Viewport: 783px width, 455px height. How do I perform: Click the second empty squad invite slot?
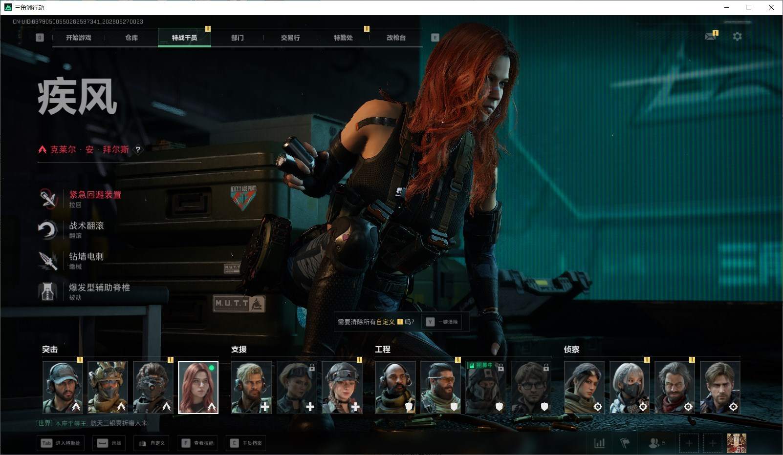click(713, 443)
